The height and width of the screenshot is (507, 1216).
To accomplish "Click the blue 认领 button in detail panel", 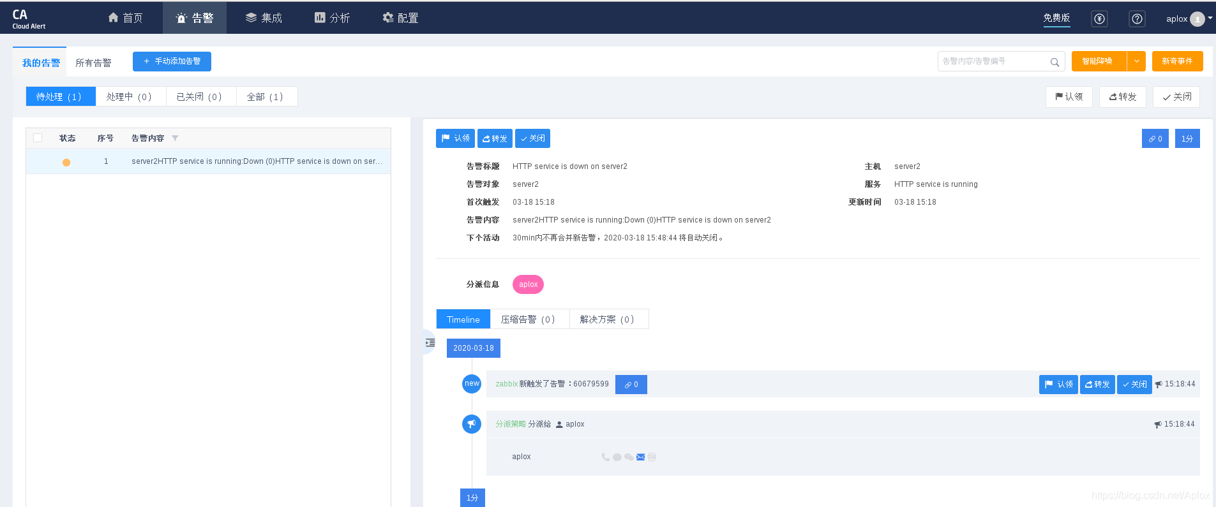I will [455, 138].
